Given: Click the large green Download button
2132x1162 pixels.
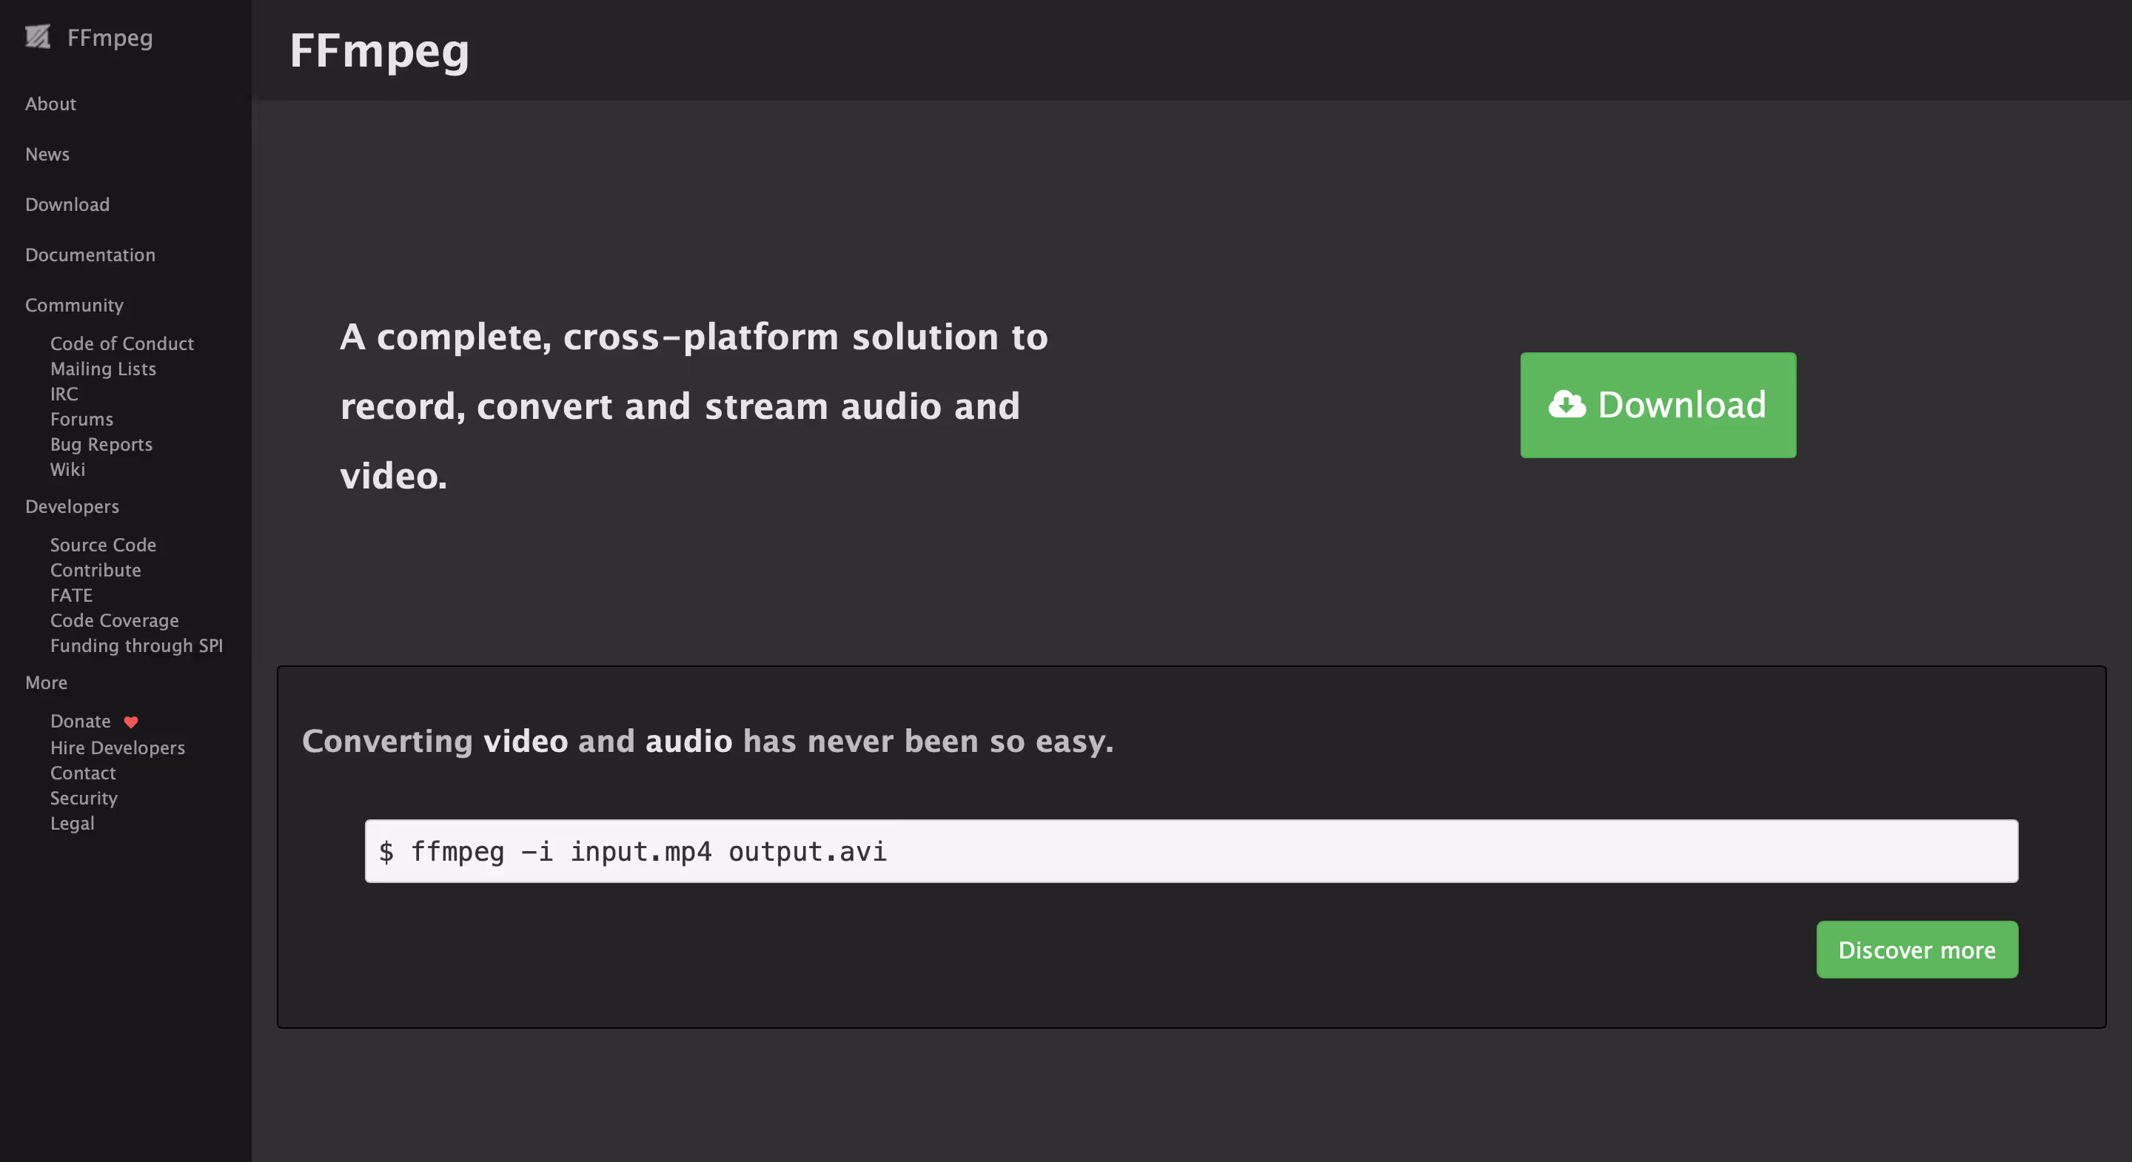Looking at the screenshot, I should pos(1657,405).
